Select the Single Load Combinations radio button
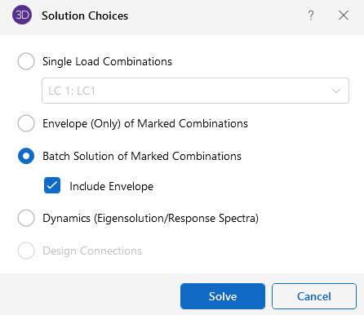This screenshot has width=364, height=315. (x=26, y=61)
